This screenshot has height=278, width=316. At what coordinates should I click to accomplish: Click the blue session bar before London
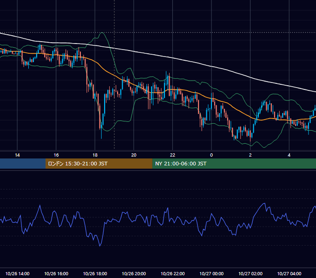pos(23,164)
